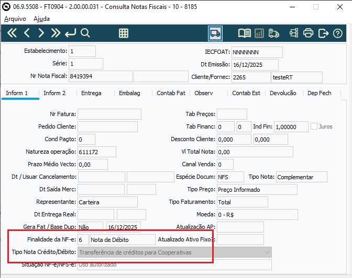Click the Atualizado Ativo Fixo field

(x=240, y=240)
